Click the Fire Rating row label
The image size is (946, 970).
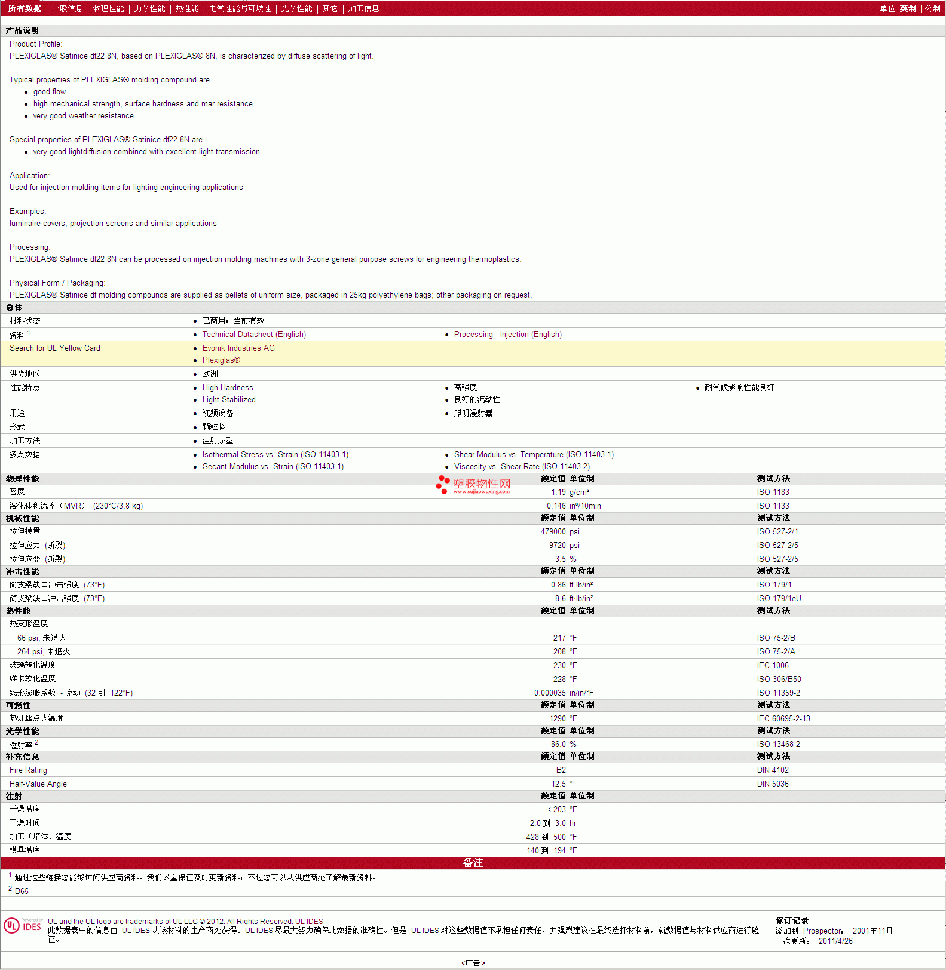[x=28, y=770]
